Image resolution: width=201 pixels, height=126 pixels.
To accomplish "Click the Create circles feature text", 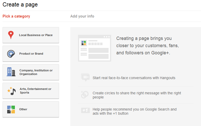I will point(137,95).
